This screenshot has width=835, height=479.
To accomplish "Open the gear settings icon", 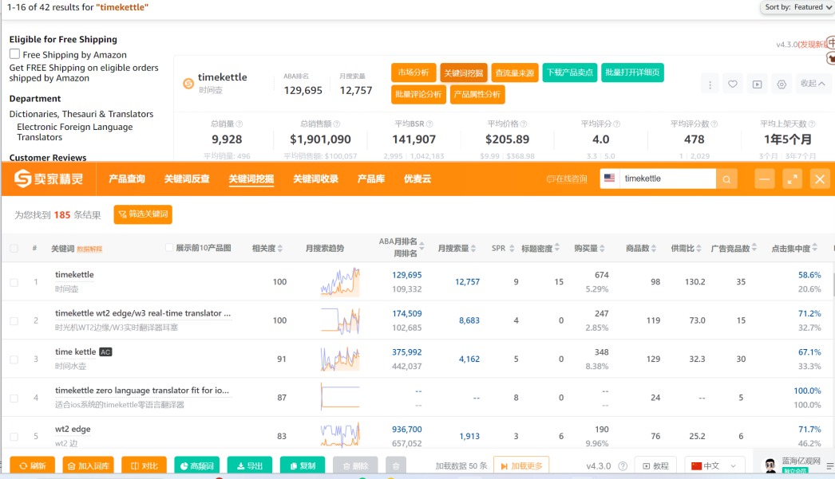I will 782,84.
